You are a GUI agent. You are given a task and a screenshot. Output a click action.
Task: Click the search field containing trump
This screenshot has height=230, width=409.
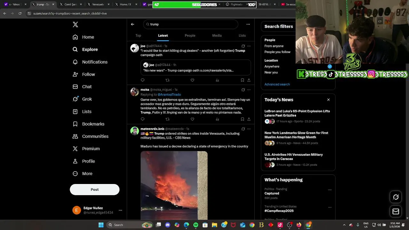pos(191,24)
